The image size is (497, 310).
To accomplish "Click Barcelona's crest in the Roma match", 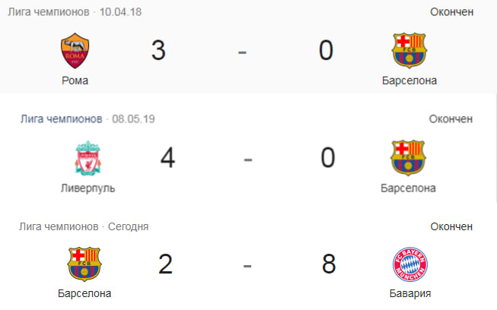I will pos(409,50).
